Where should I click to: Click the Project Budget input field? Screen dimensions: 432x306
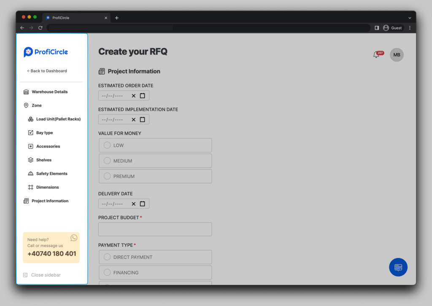(x=155, y=229)
